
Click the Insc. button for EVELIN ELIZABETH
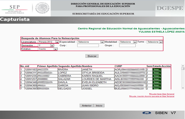click(x=157, y=82)
